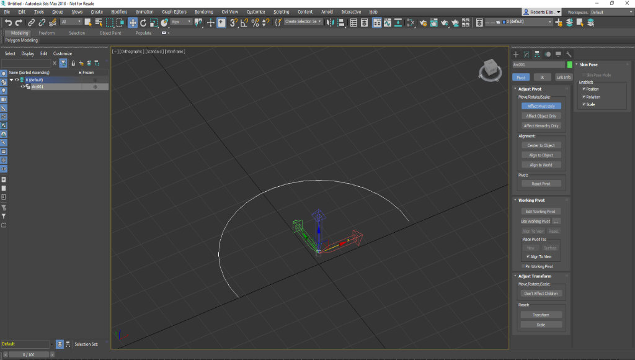Activate the Select and Link tool
This screenshot has height=360, width=635.
point(31,23)
